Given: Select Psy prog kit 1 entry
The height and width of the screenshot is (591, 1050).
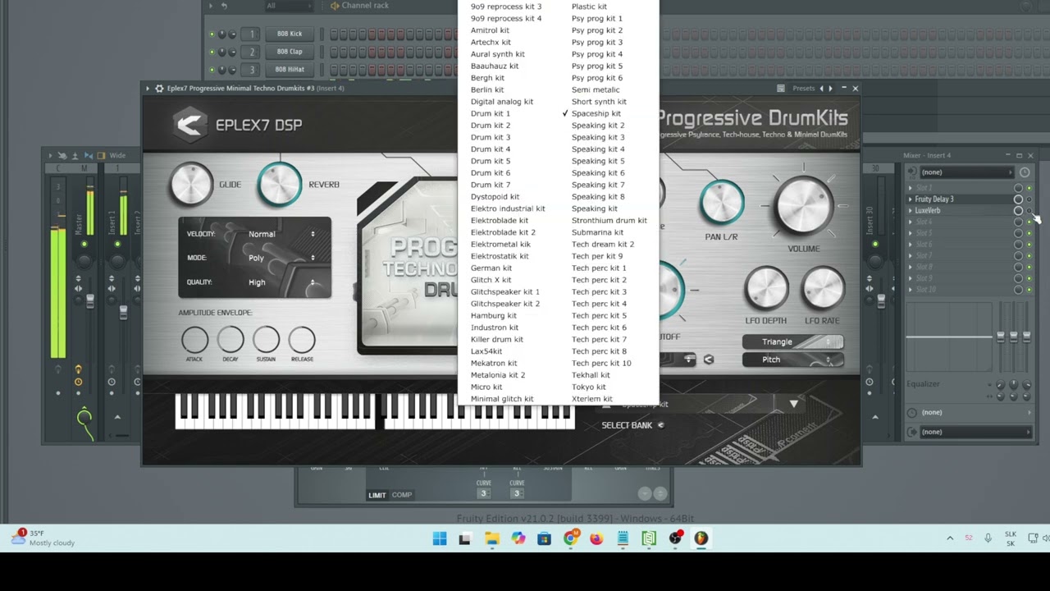Looking at the screenshot, I should pos(596,18).
